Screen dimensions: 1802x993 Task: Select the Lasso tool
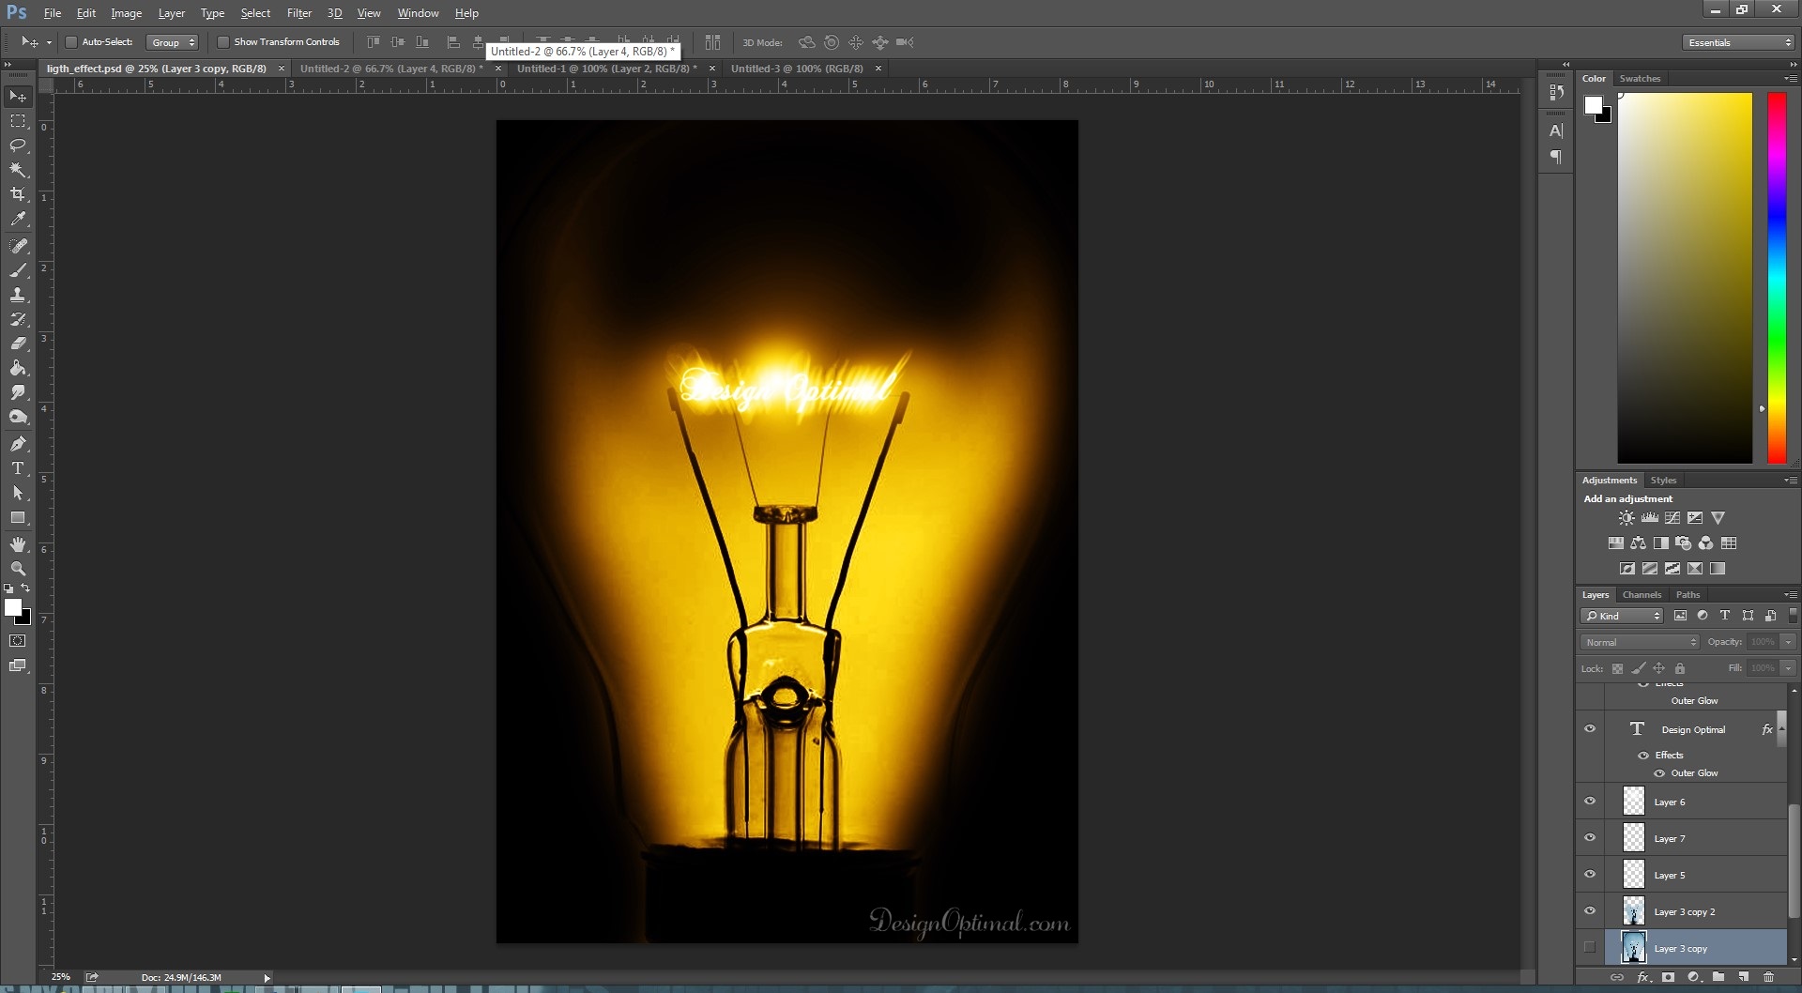[x=18, y=145]
